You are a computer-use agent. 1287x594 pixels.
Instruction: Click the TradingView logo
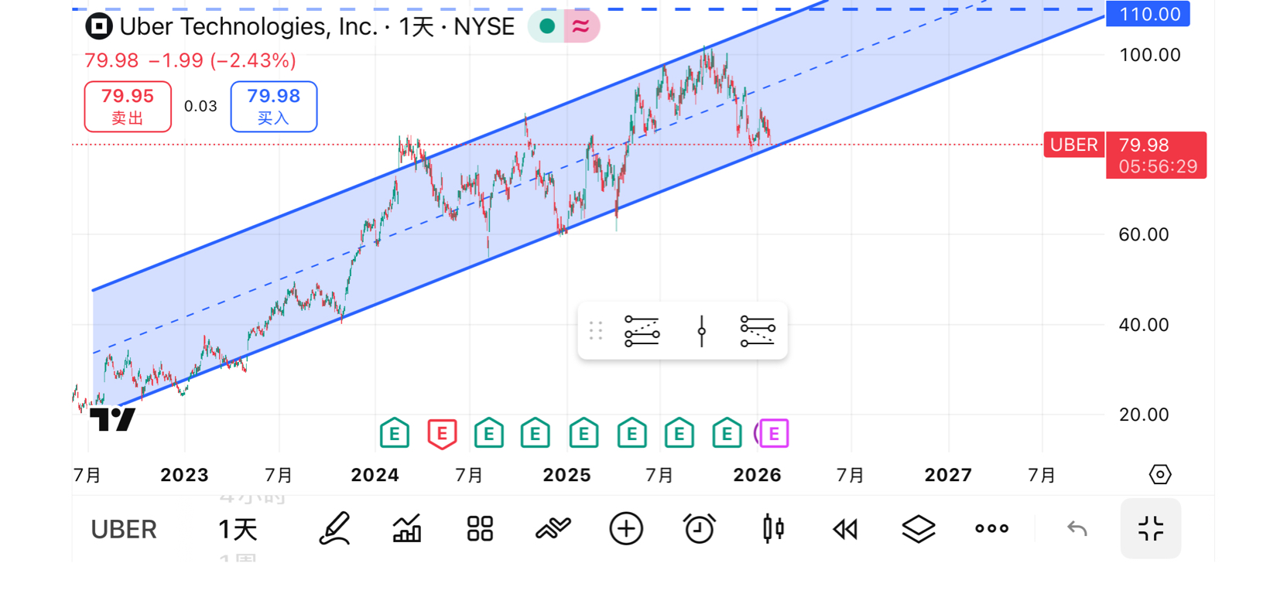tap(113, 420)
